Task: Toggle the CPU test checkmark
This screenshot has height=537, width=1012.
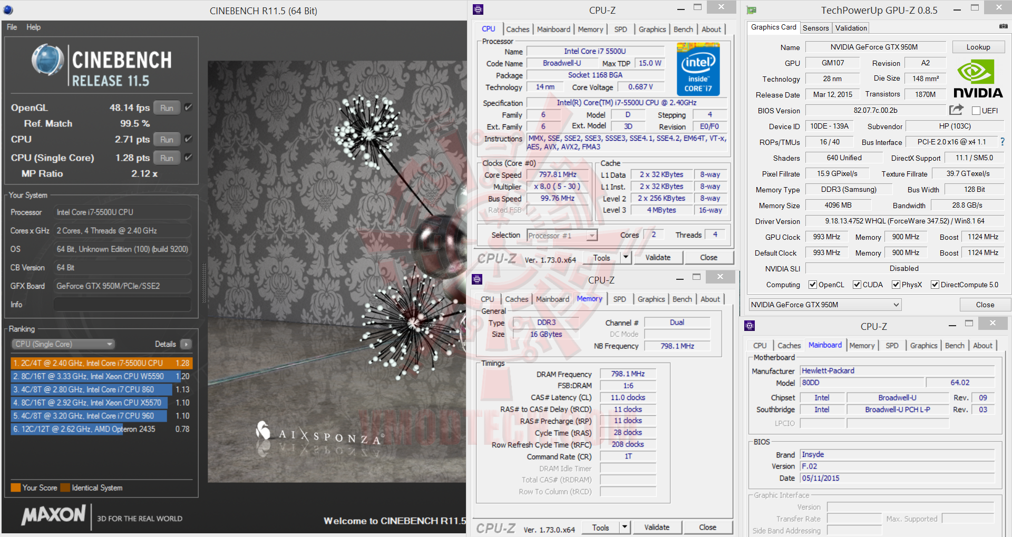Action: pyautogui.click(x=188, y=139)
